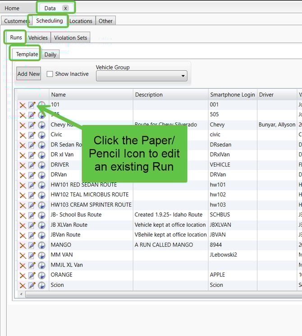302x336 pixels.
Task: Delete the Civic run with red X
Action: [x=23, y=135]
